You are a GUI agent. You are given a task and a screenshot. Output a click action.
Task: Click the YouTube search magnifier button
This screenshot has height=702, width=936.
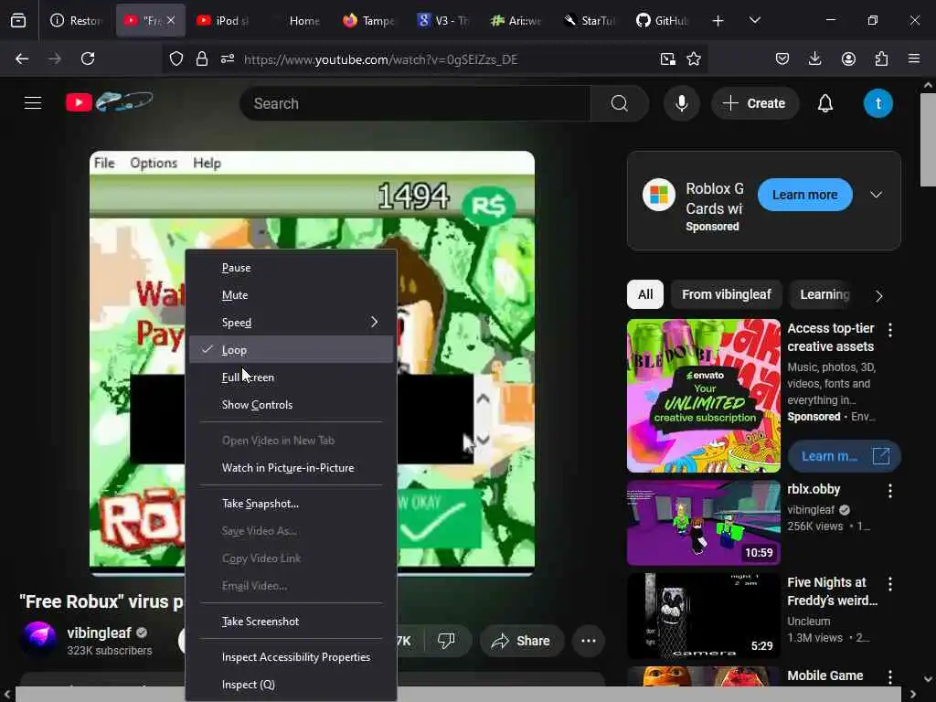tap(619, 103)
